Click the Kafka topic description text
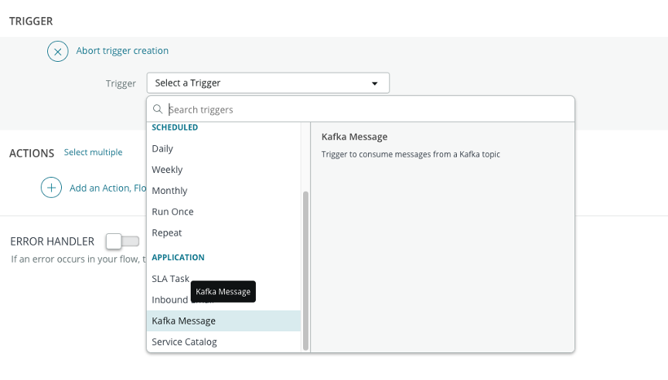 coord(411,154)
